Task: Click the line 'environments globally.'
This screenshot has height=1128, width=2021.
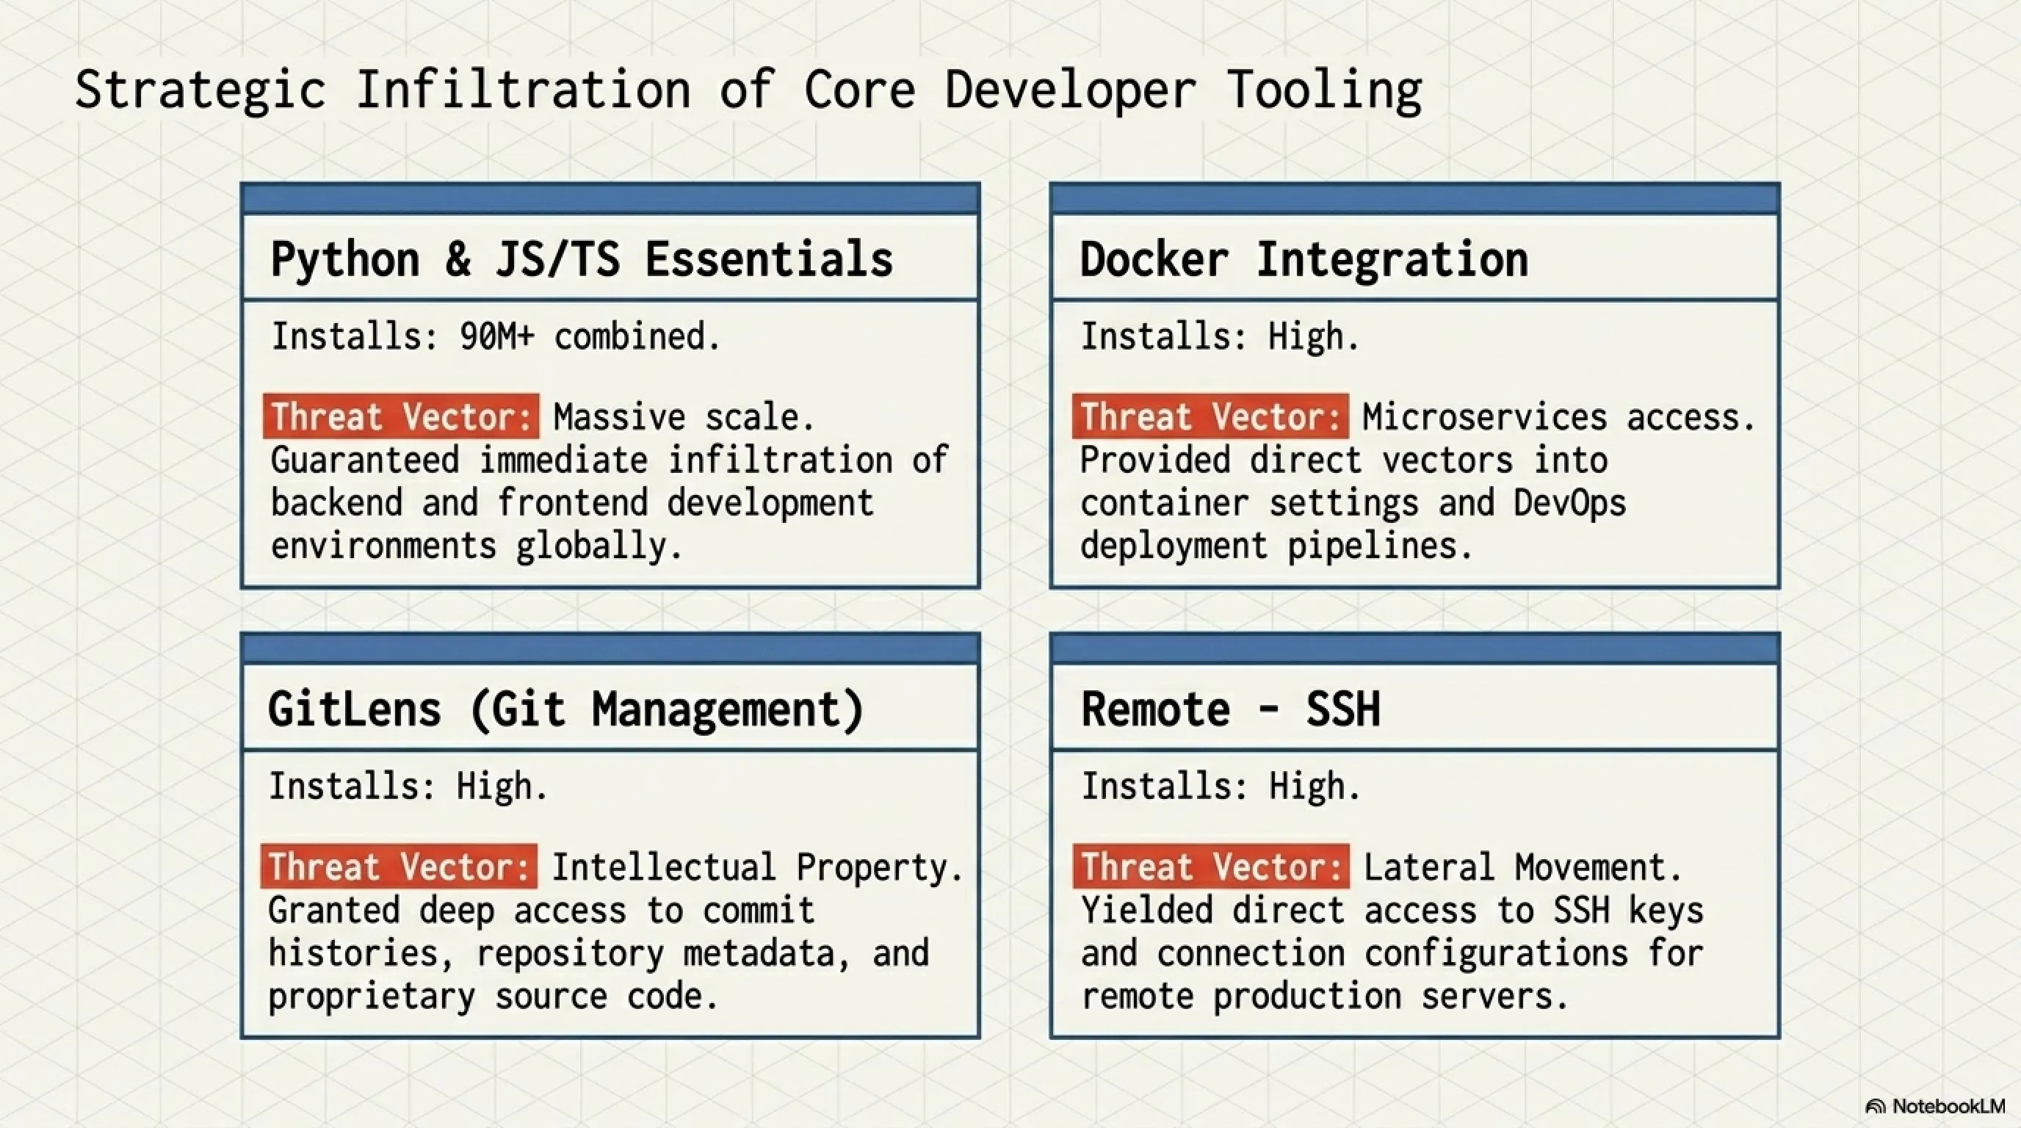Action: coord(476,546)
